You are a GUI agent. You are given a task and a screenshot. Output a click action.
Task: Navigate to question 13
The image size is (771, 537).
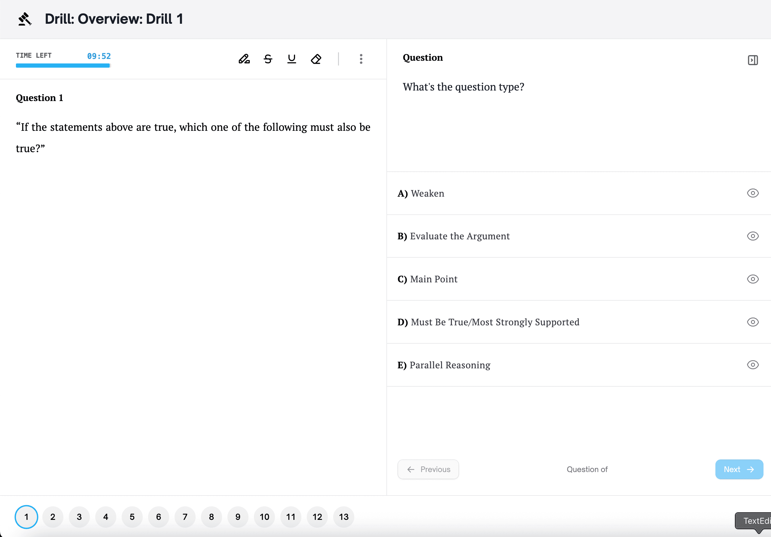click(343, 517)
